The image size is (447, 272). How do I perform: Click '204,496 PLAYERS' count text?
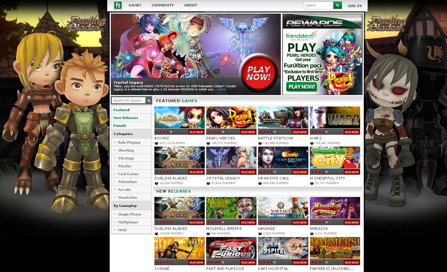pos(276,183)
